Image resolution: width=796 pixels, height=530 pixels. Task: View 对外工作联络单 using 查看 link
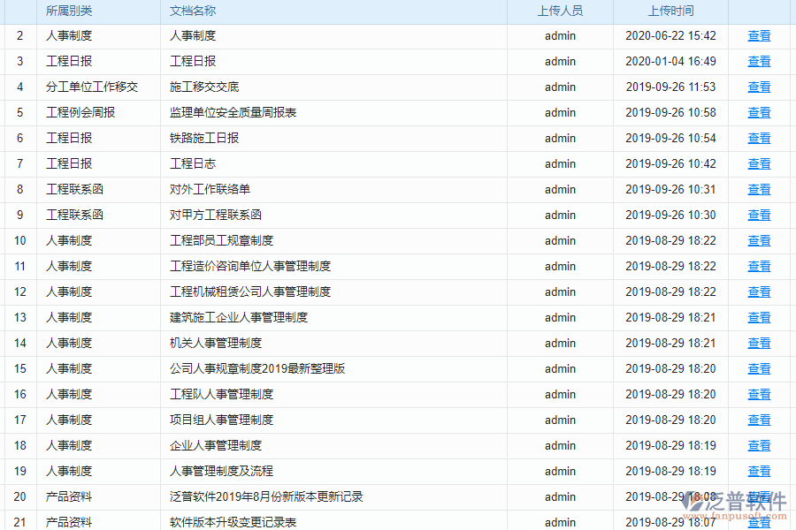(x=760, y=190)
